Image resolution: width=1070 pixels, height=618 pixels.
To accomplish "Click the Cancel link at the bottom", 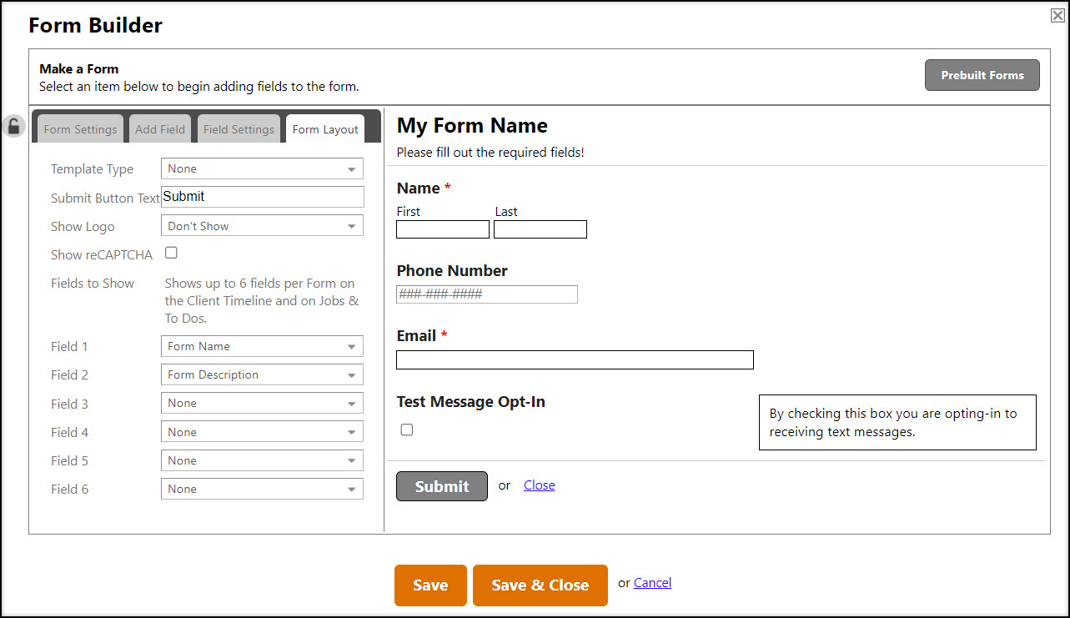I will [x=652, y=582].
